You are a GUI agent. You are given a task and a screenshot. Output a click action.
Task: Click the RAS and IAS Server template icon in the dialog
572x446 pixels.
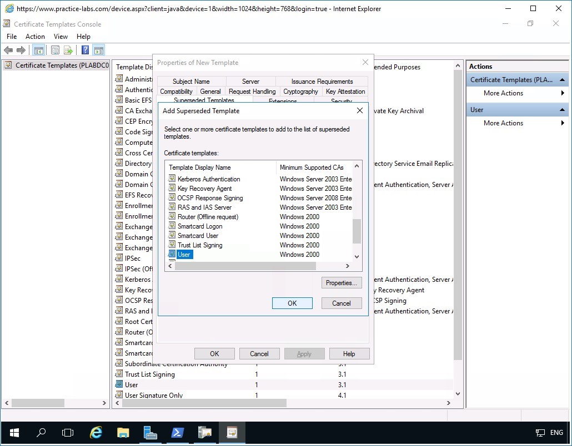[x=172, y=207]
